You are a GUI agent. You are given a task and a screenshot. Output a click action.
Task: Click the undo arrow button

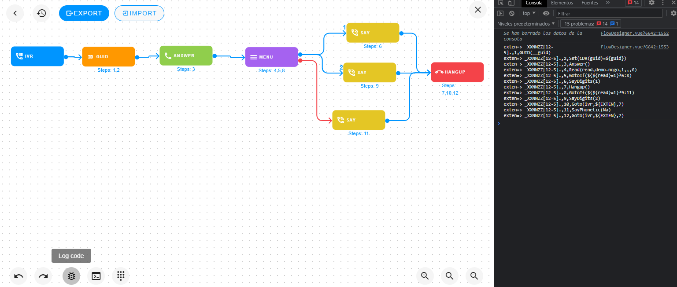(19, 276)
